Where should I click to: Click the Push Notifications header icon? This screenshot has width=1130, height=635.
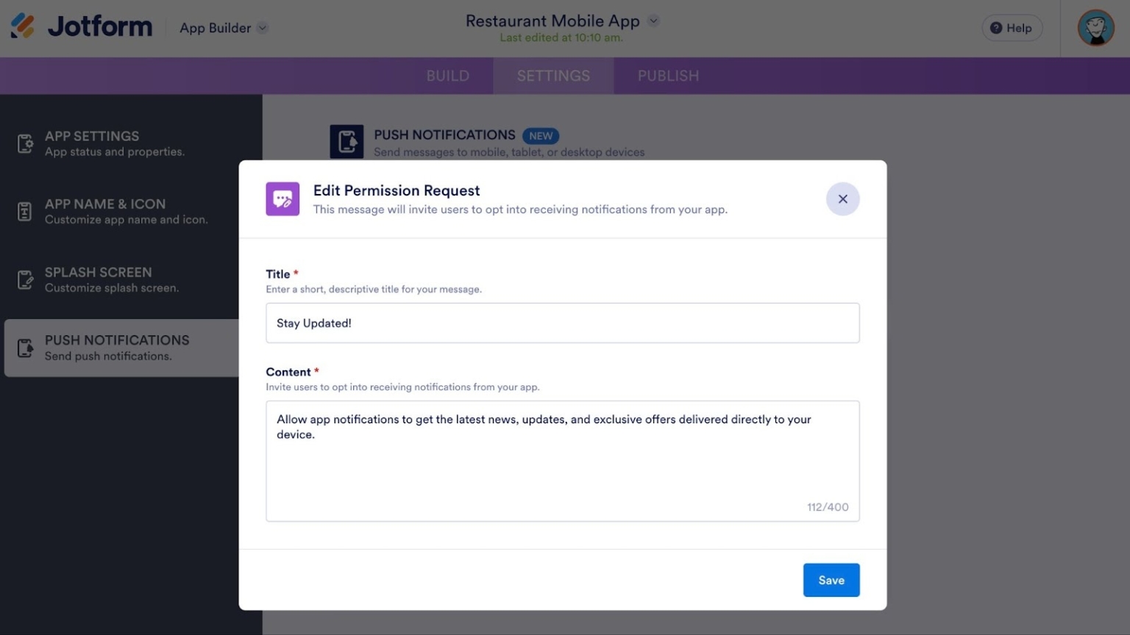point(347,141)
